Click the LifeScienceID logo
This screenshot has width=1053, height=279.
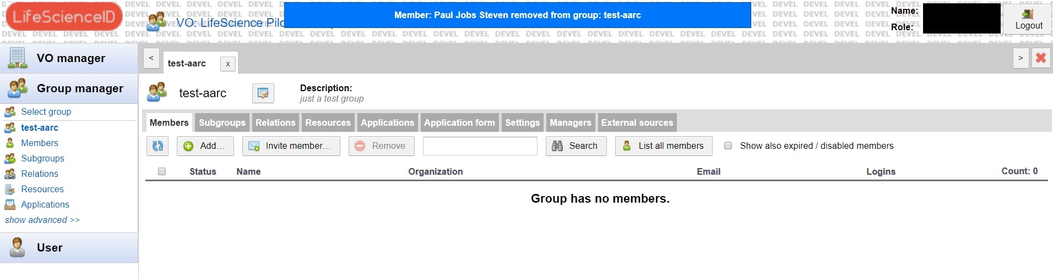click(x=64, y=16)
